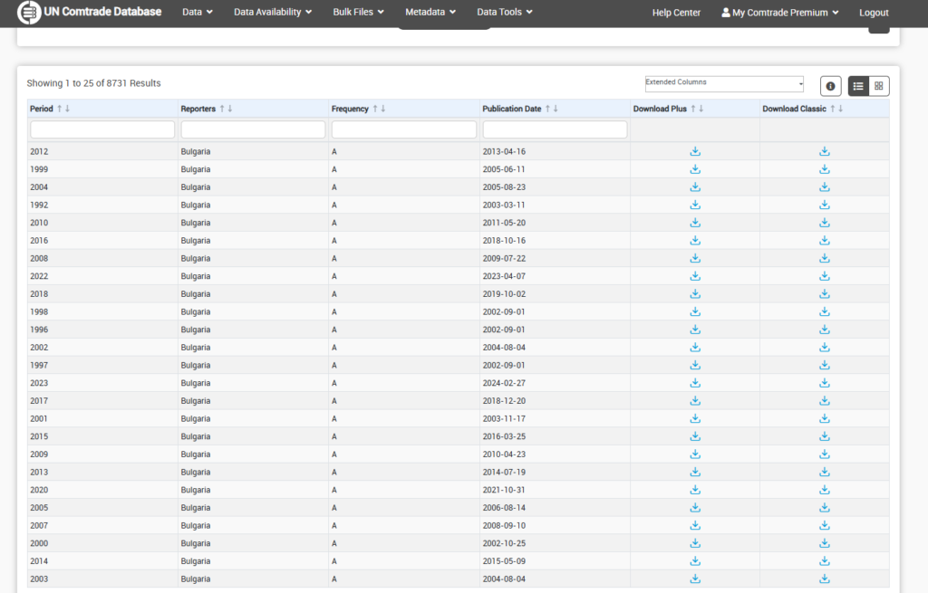
Task: Download Classic file for period 2016
Action: [x=825, y=241]
